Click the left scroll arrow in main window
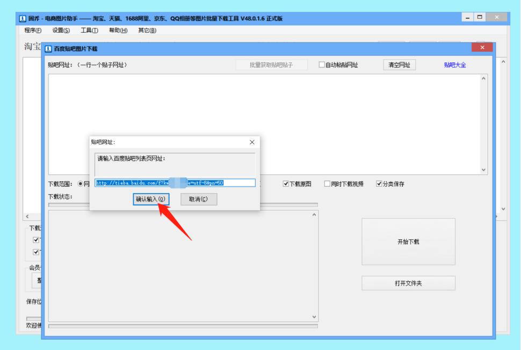 pos(27,216)
